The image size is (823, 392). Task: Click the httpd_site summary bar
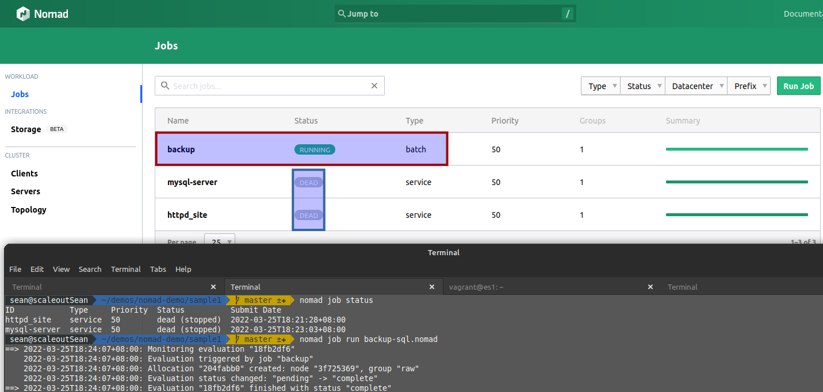click(x=737, y=215)
